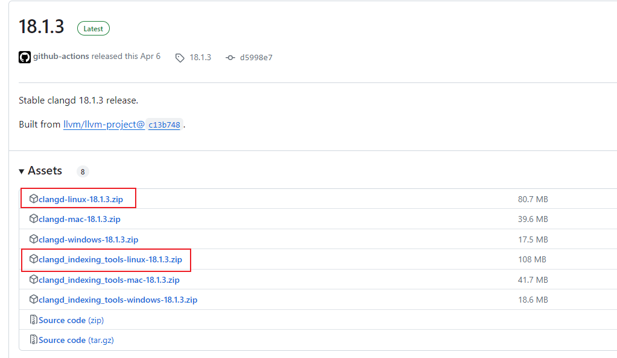Collapse the Assets section
Image resolution: width=617 pixels, height=358 pixels.
click(22, 171)
